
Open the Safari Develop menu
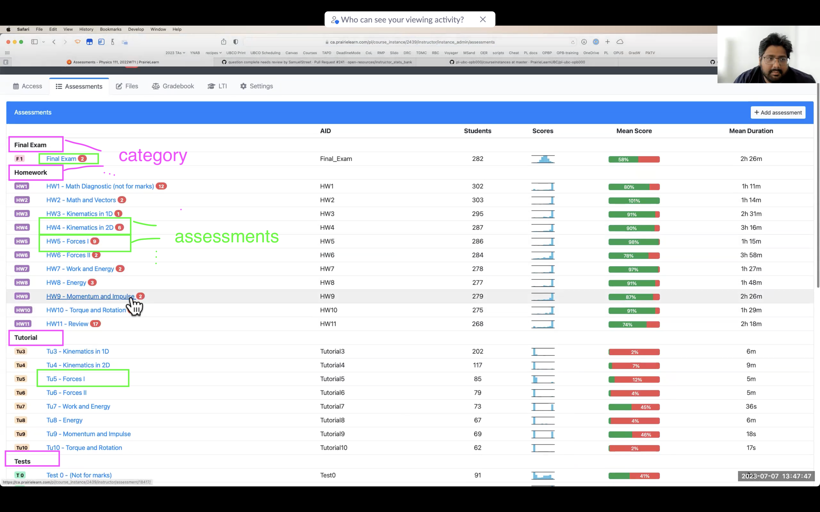point(136,29)
